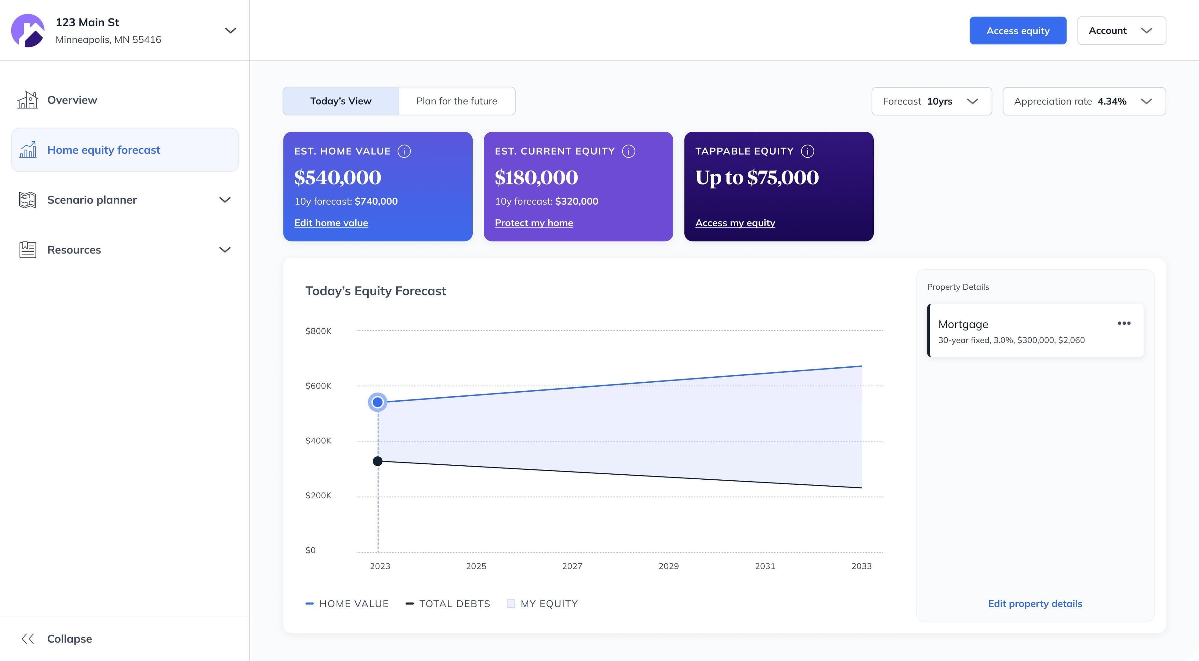
Task: Click the Edit property details link
Action: 1035,603
